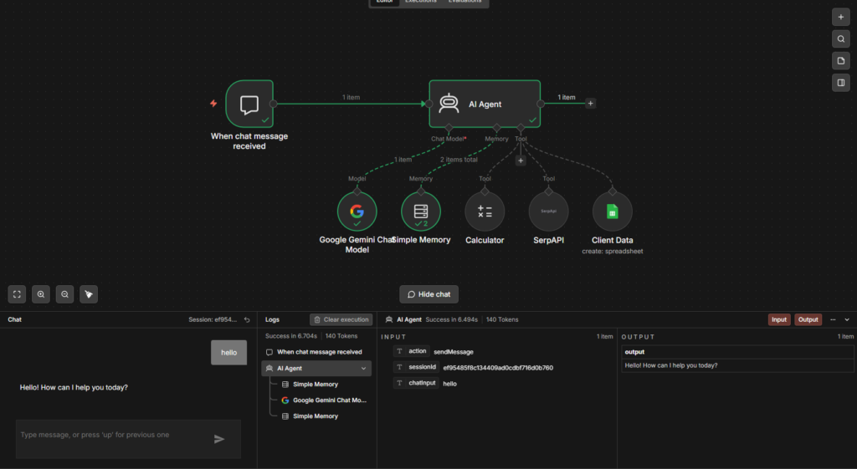Click the Success in 6.704s status
Screen dimensions: 857x469
(290, 336)
